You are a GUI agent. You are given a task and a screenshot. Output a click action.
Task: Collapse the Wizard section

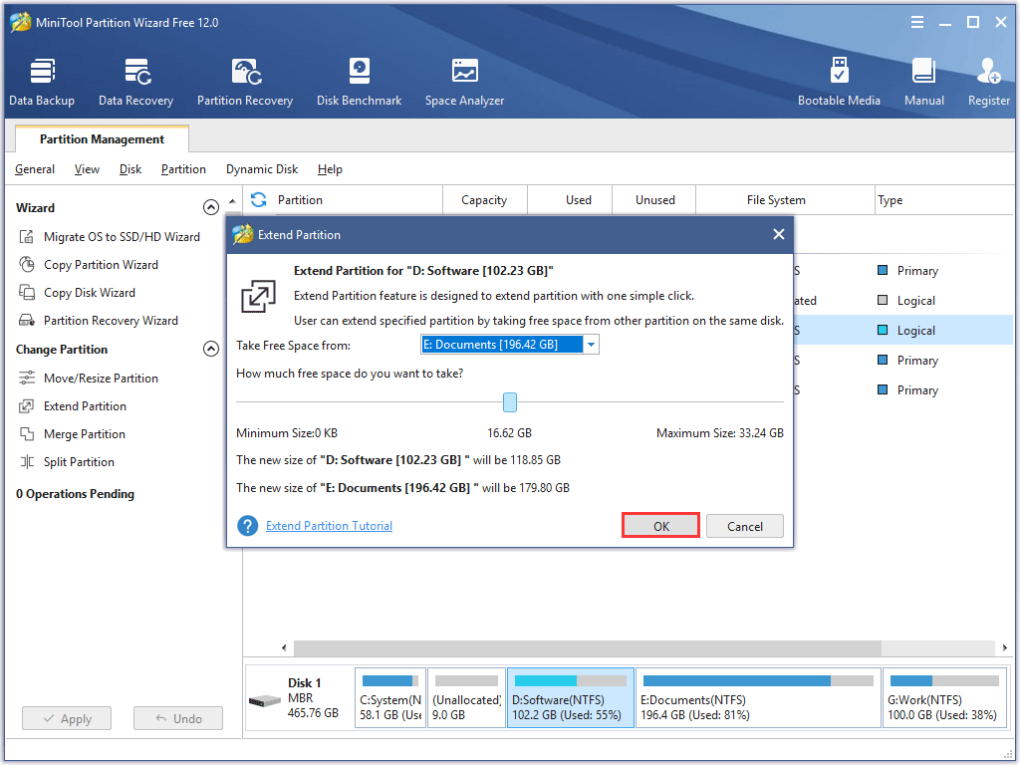210,208
